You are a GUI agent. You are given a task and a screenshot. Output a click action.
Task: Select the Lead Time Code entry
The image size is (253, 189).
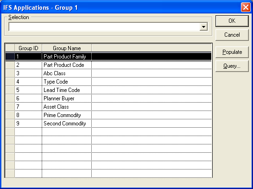[108, 90]
